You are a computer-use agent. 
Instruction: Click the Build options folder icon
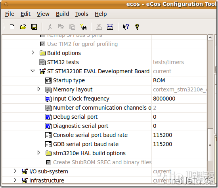pos(42,53)
